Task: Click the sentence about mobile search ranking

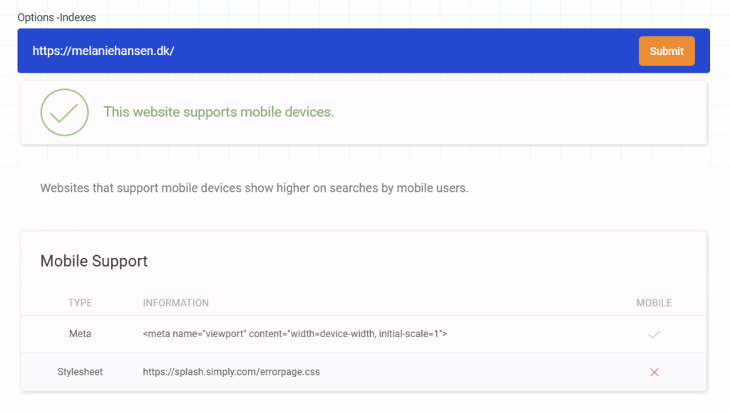Action: pos(255,188)
